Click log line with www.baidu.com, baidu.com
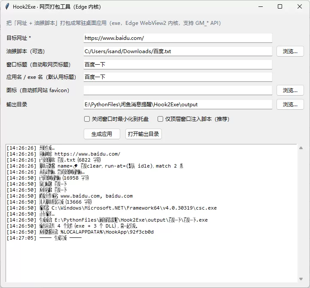Screen dimensions: 310x288 tap(70, 196)
